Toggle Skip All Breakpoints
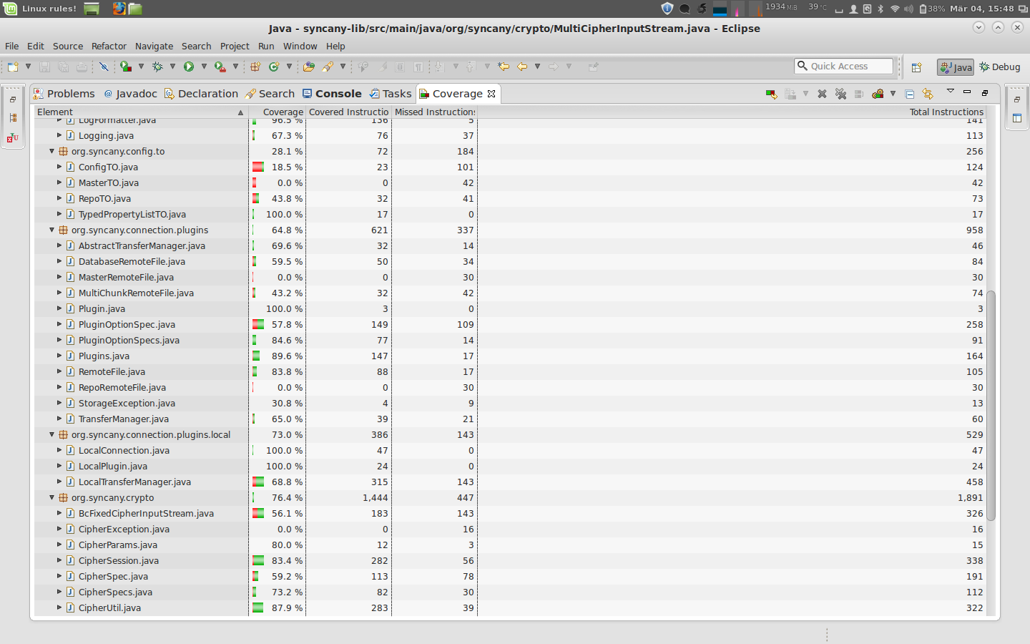 coord(104,67)
